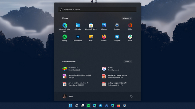Launch the pinned Slack app
Image resolution: width=195 pixels, height=109 pixels.
[x=130, y=38]
